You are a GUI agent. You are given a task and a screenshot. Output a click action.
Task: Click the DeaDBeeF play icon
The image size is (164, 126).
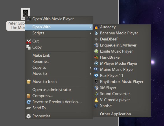(x=96, y=39)
